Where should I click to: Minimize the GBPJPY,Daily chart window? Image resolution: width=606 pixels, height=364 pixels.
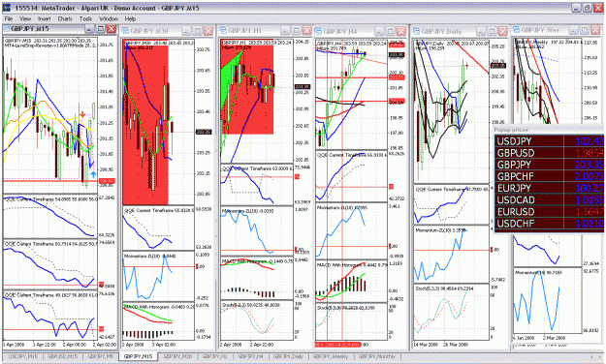(x=481, y=31)
